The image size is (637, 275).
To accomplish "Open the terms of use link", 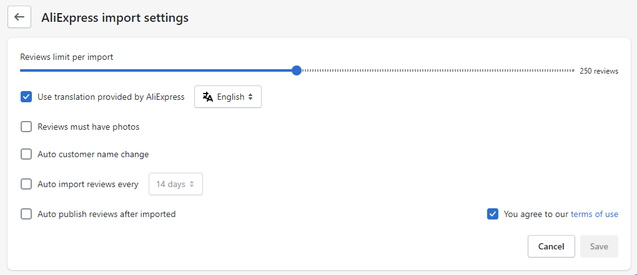I will point(594,214).
